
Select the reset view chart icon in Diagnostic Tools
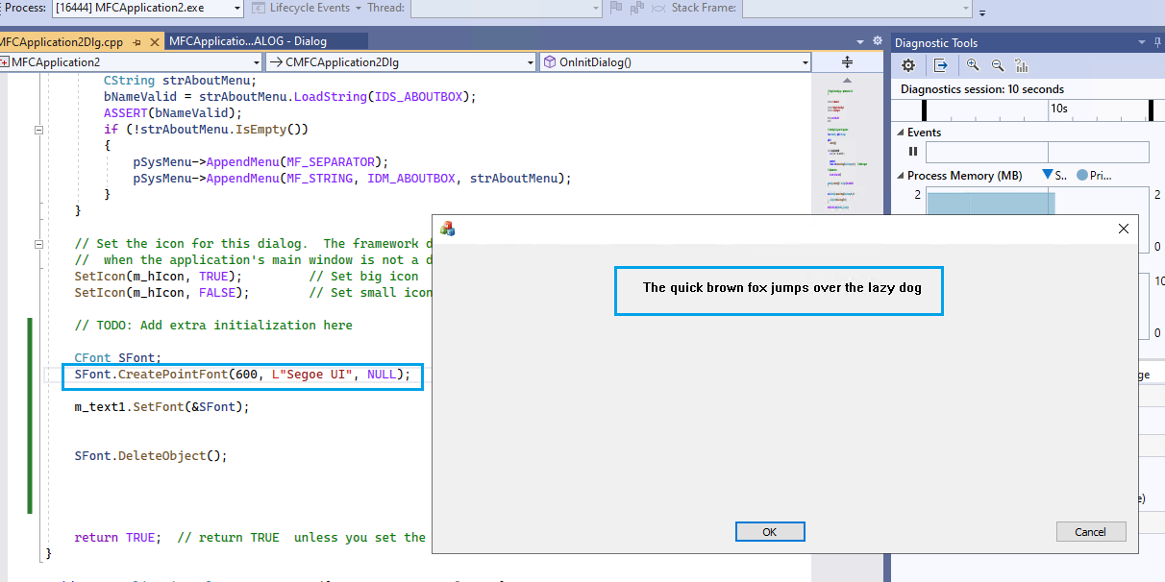pos(1021,66)
